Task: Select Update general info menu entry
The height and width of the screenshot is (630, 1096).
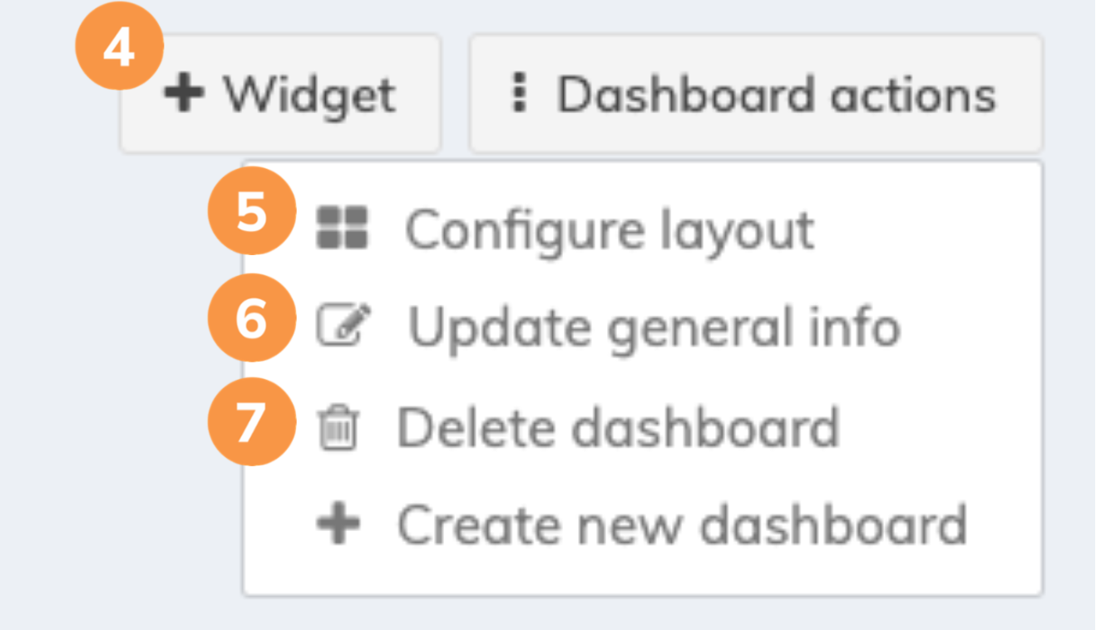Action: pos(654,327)
